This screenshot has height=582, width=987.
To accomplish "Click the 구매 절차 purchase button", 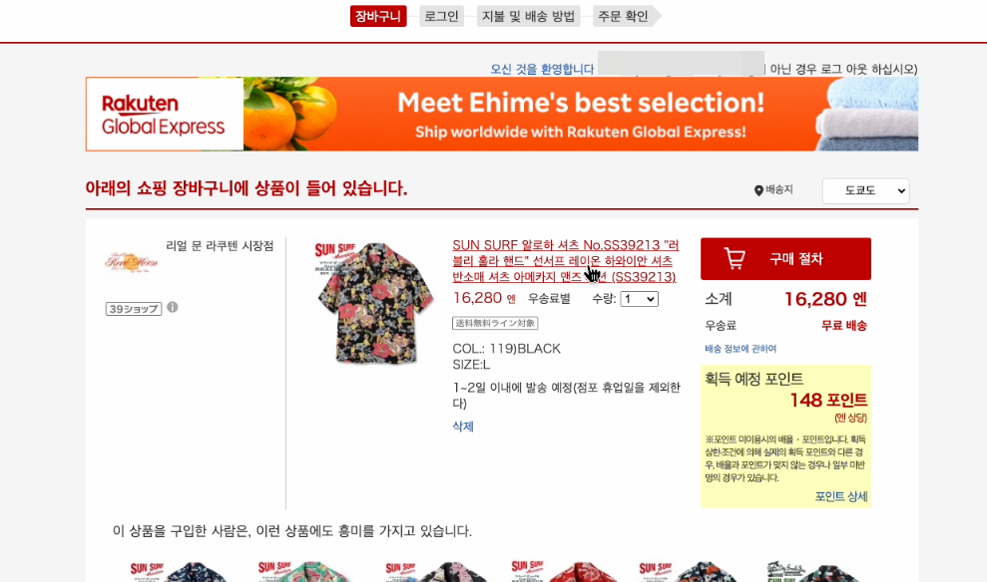I will coord(785,259).
